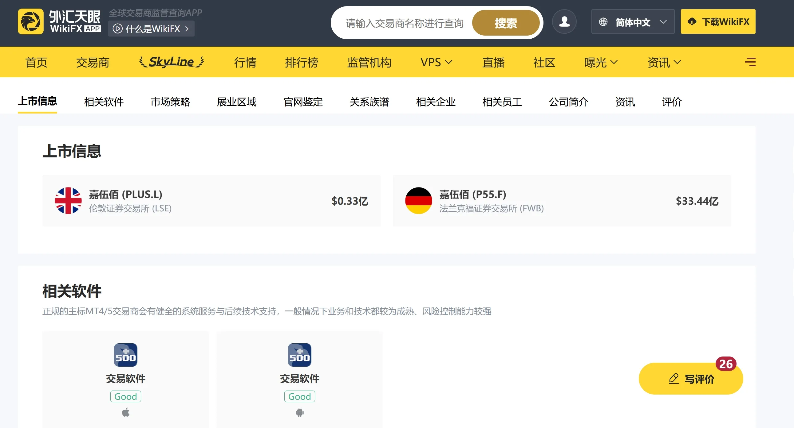Switch to the 公司简介 tab
The width and height of the screenshot is (794, 428).
point(568,102)
